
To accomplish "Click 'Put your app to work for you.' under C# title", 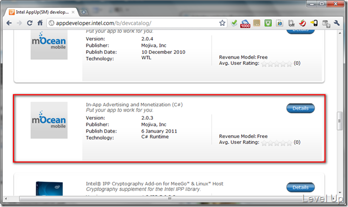I will 119,110.
